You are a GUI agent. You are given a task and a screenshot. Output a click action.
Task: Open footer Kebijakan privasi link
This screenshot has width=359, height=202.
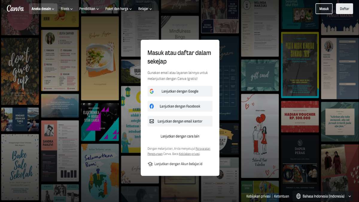point(258,196)
